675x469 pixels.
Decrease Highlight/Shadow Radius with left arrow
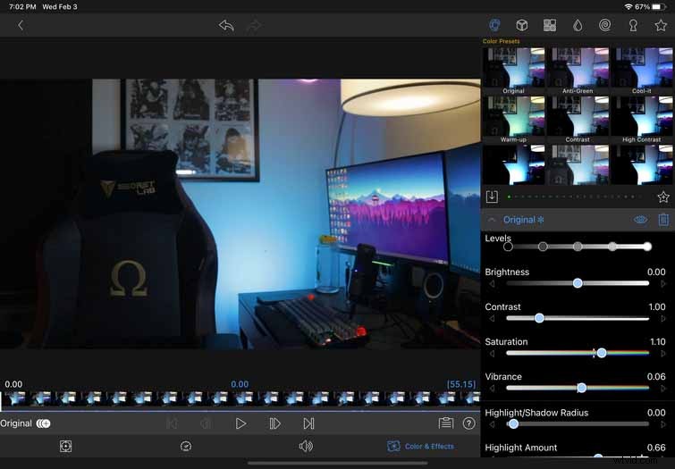[492, 424]
